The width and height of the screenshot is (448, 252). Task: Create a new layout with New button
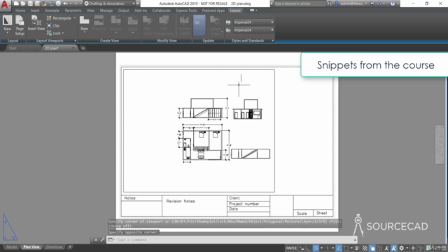[8, 24]
